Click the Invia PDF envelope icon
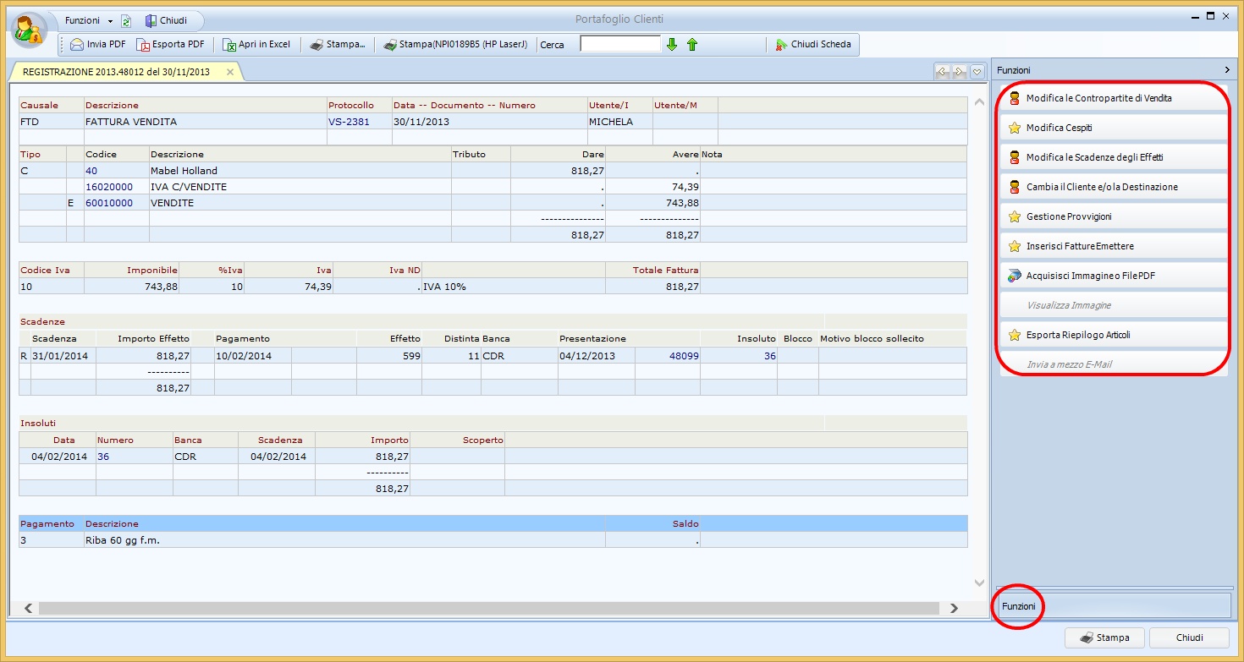1244x662 pixels. coord(77,45)
